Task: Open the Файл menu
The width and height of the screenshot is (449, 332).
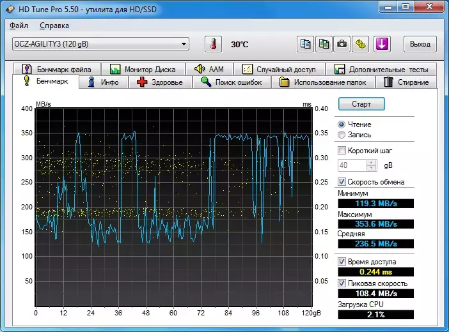Action: 19,26
